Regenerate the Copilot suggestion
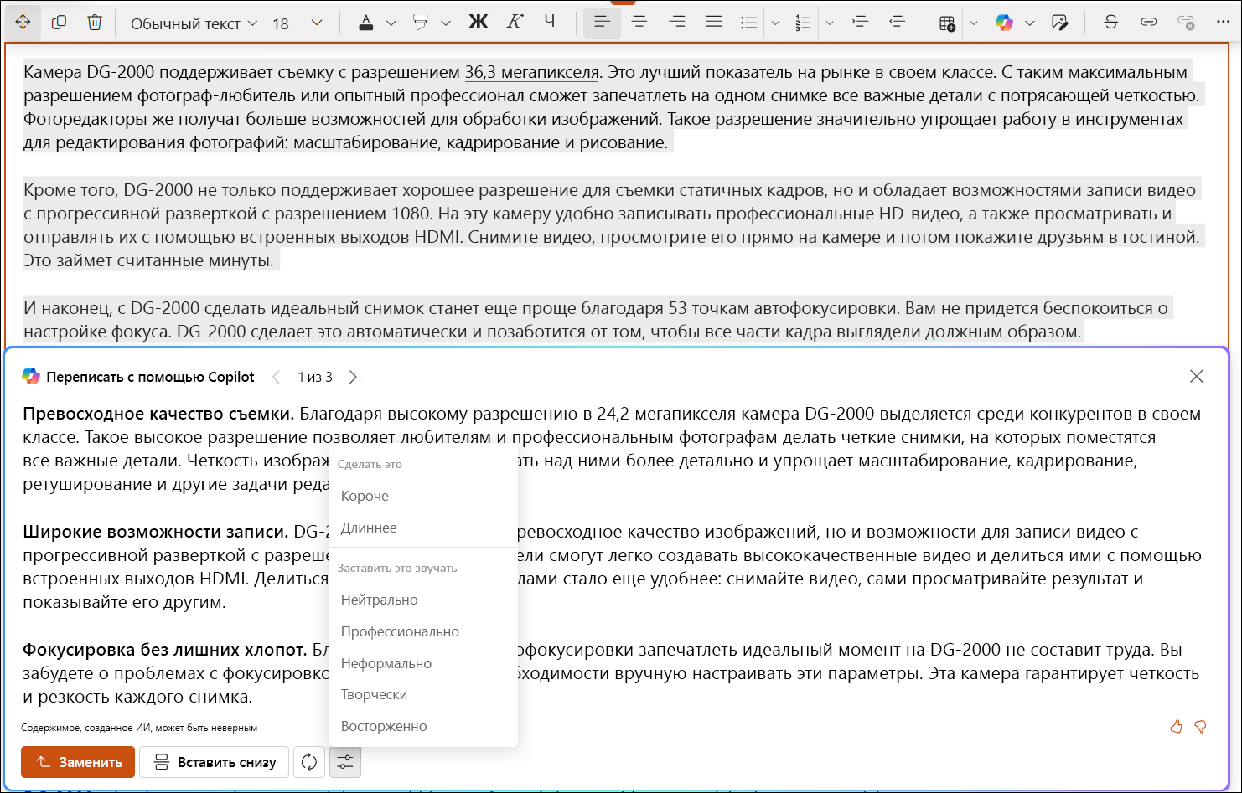The height and width of the screenshot is (793, 1242). pyautogui.click(x=309, y=762)
